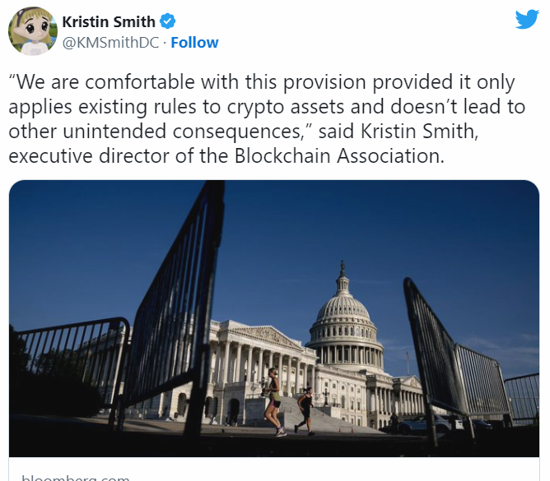The image size is (550, 481).
Task: Click the Twitter bird logo
Action: 527,19
